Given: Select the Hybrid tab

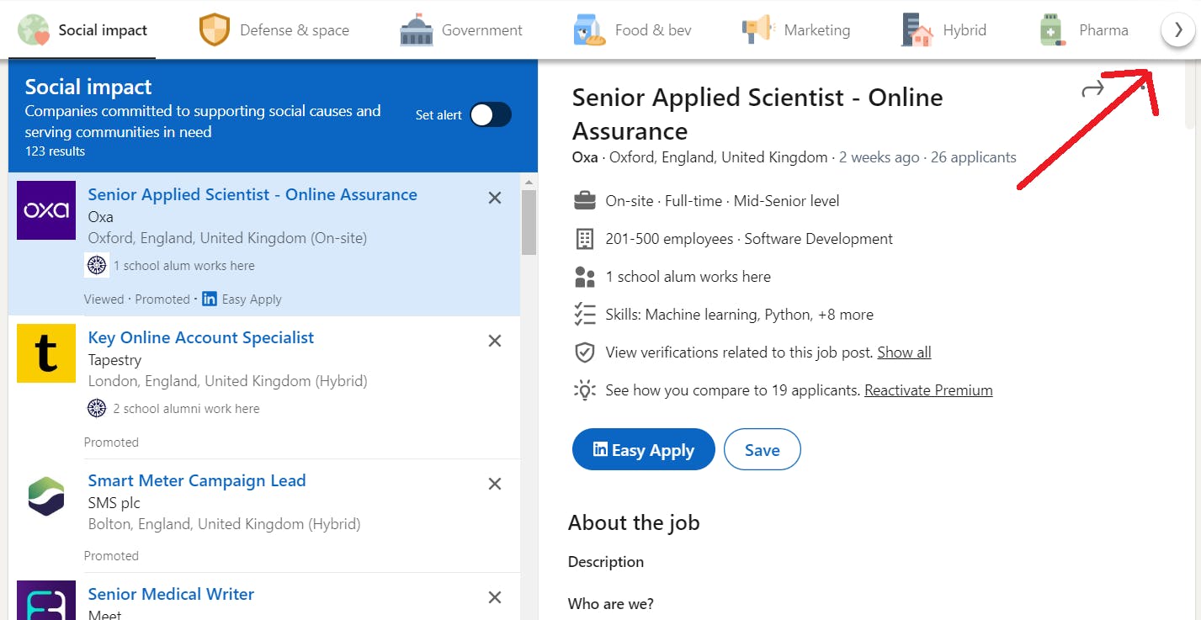Looking at the screenshot, I should 943,30.
